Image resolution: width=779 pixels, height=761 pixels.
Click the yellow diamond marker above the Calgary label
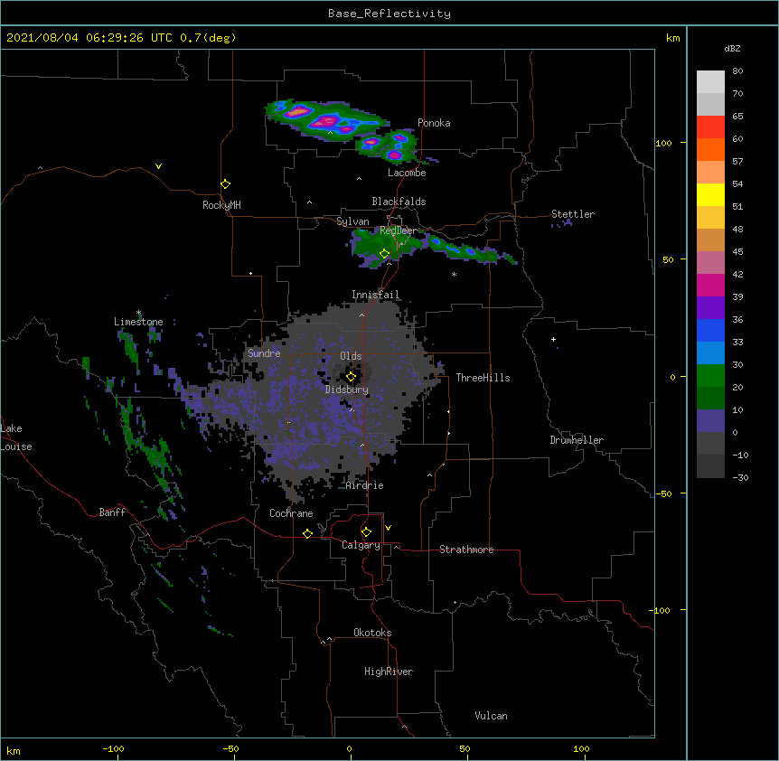point(366,532)
